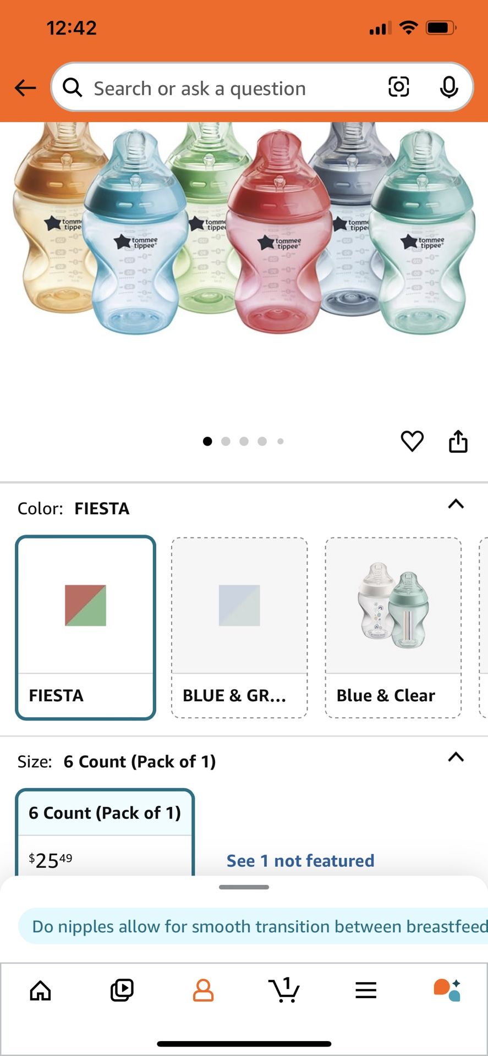Screen dimensions: 488x1056
Task: Open the cart icon
Action: [x=284, y=991]
